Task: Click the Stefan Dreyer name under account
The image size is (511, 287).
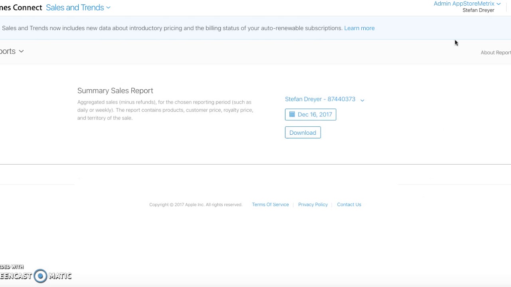Action: pyautogui.click(x=478, y=10)
